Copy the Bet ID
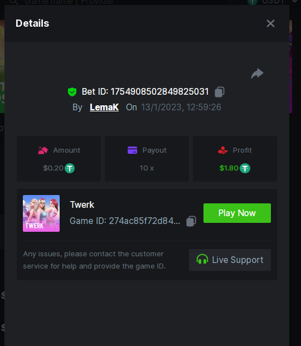The image size is (301, 346). pos(220,92)
